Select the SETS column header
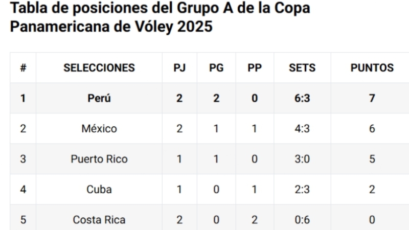Screen dimensions: 409x230 (302, 68)
